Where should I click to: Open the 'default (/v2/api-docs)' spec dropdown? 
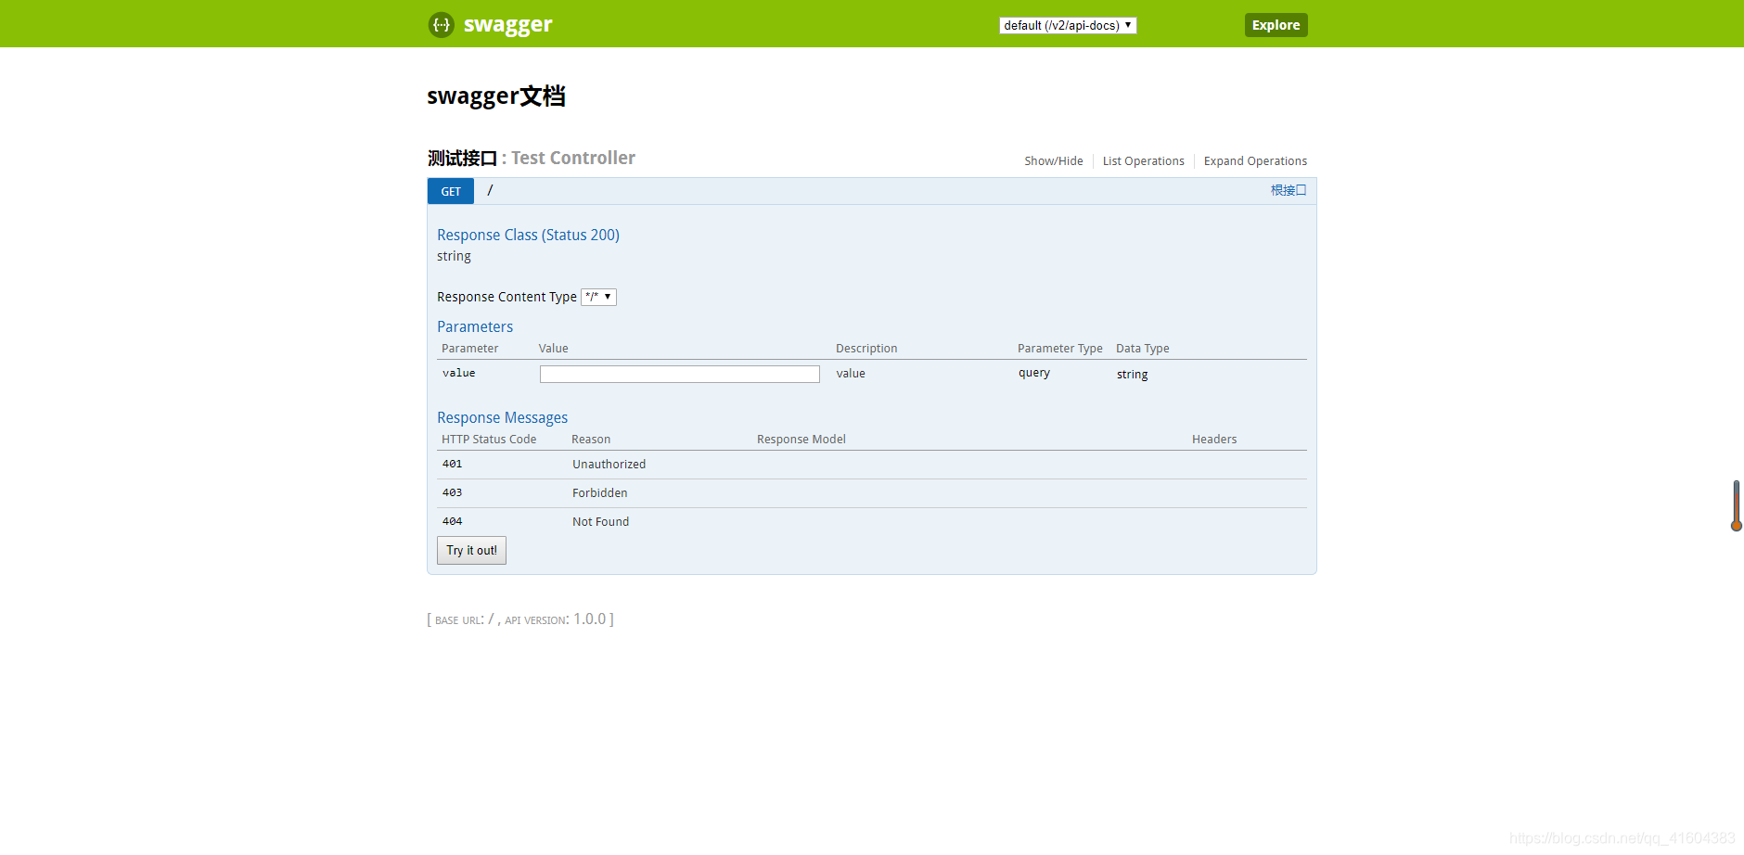pos(1067,25)
